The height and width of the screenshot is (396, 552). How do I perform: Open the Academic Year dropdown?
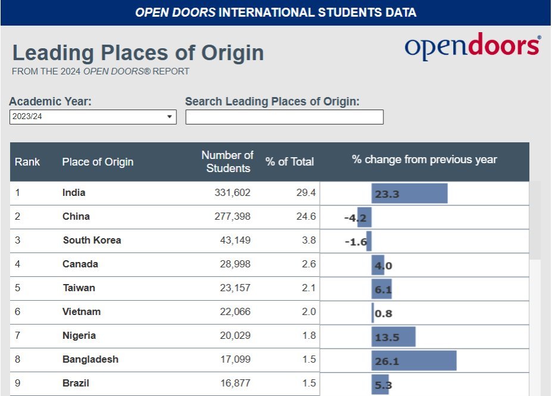click(x=93, y=117)
